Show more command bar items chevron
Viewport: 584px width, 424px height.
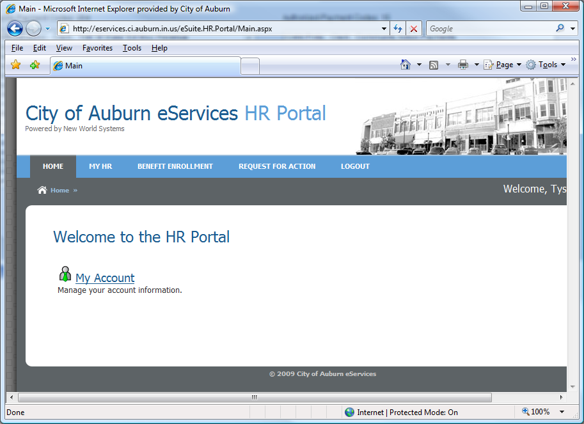[x=574, y=59]
